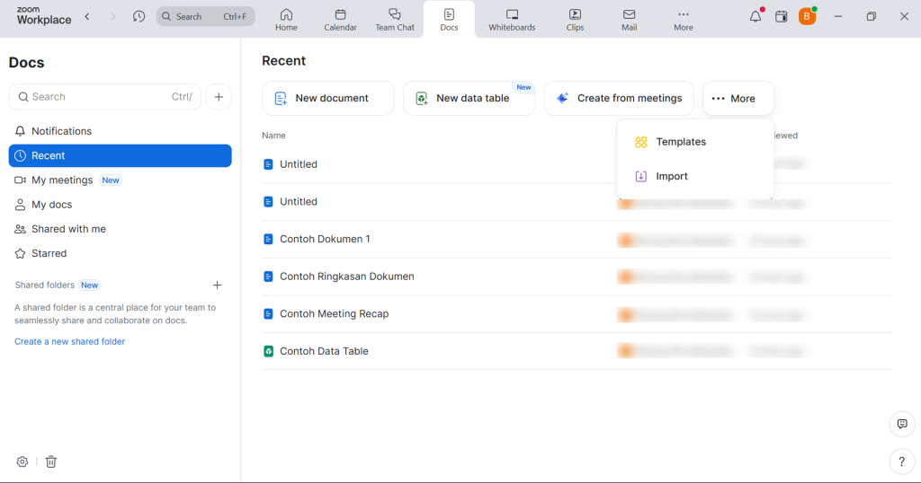Open the first Untitled document
Viewport: 921px width, 483px height.
(x=299, y=164)
